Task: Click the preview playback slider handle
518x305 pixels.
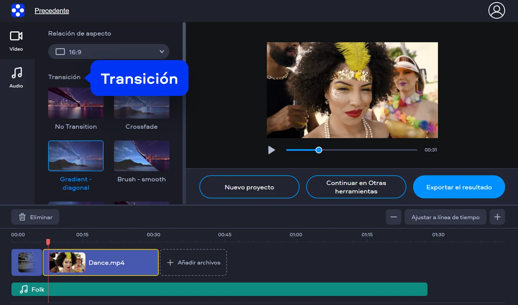Action: [319, 150]
